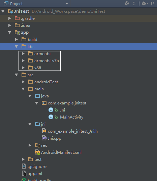Expand the x86 folder arrow
Screen dimensions: 157x181
click(23, 67)
